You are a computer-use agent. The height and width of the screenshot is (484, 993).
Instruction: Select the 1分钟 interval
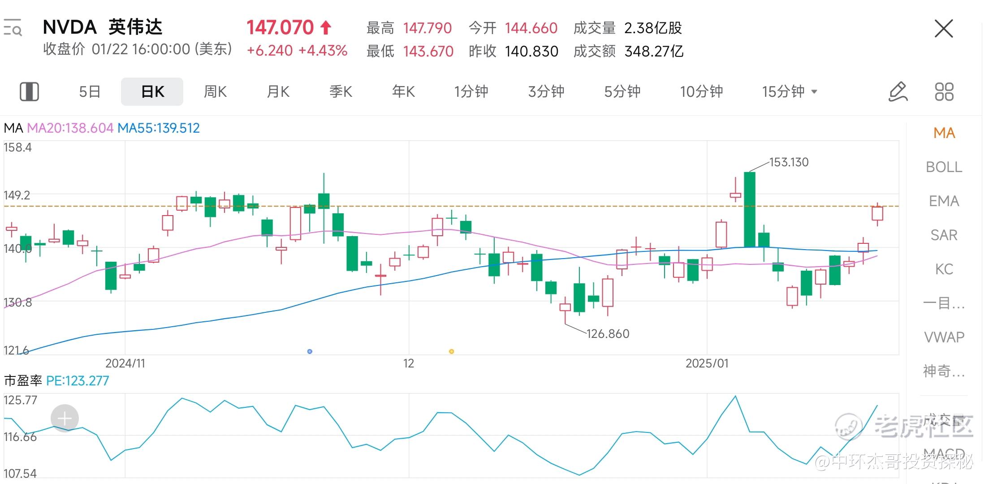pos(471,91)
